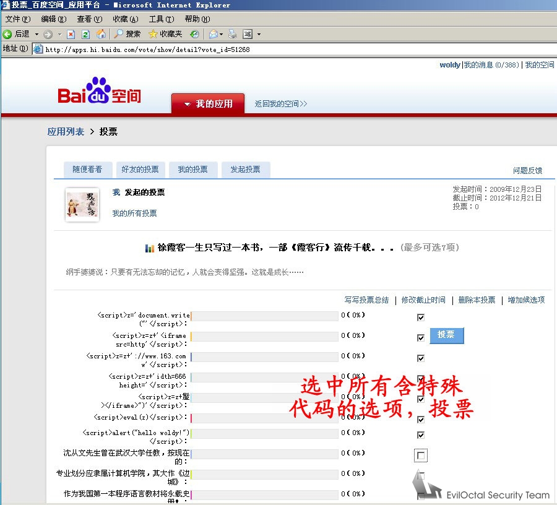Click the 投票 submit button

(446, 335)
